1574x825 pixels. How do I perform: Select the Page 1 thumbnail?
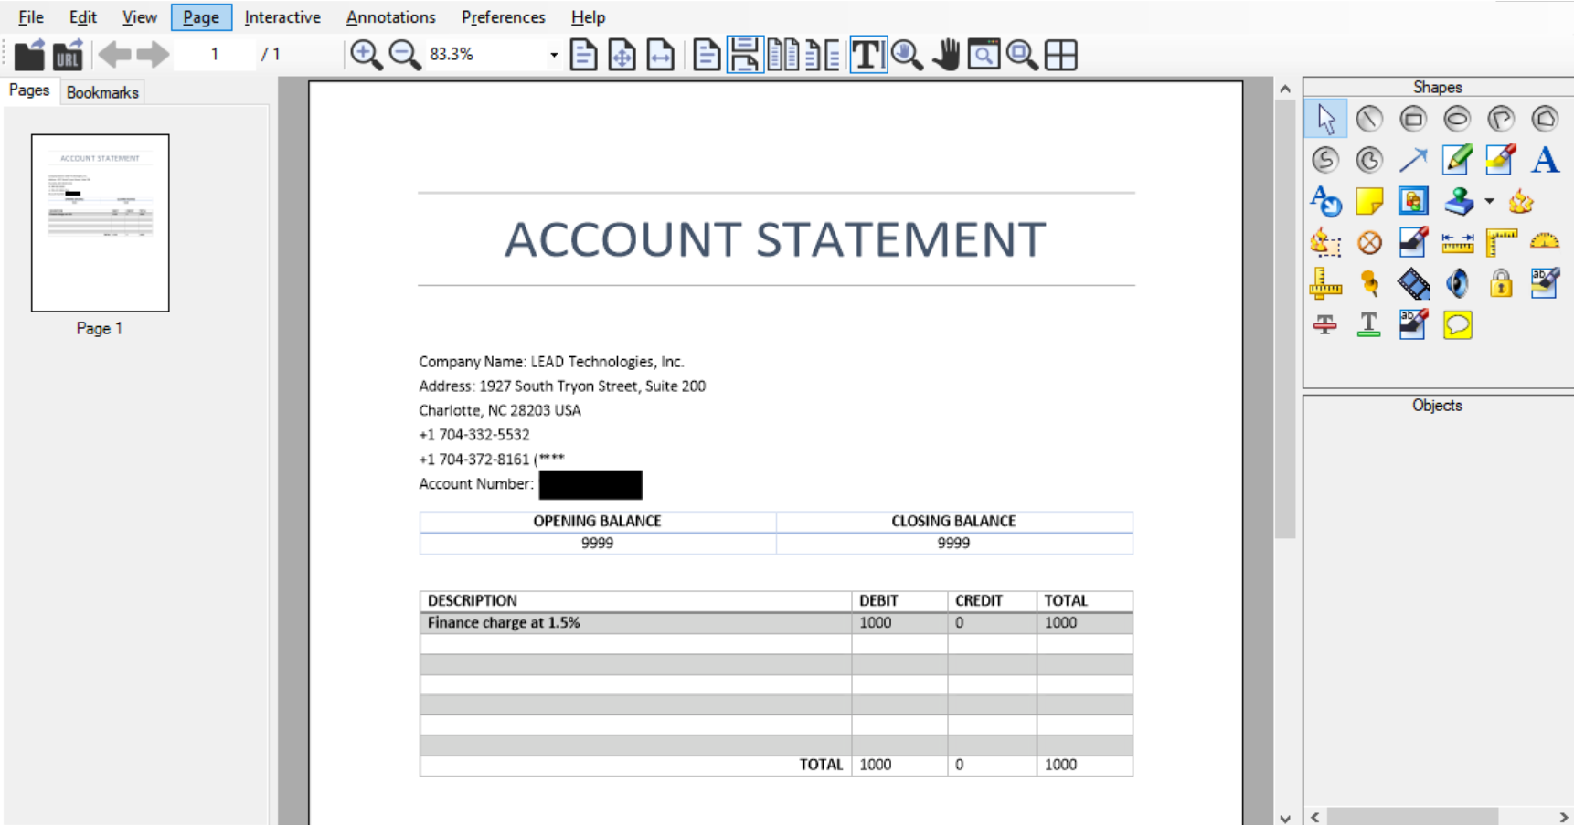coord(99,221)
